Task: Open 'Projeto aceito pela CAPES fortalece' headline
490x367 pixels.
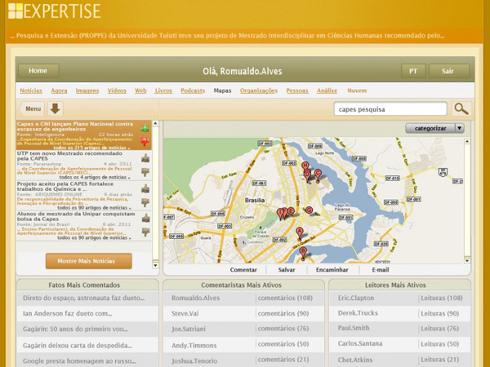Action: (x=65, y=186)
